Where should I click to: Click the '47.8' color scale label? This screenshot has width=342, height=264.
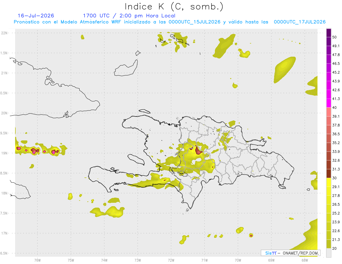pos(336,55)
